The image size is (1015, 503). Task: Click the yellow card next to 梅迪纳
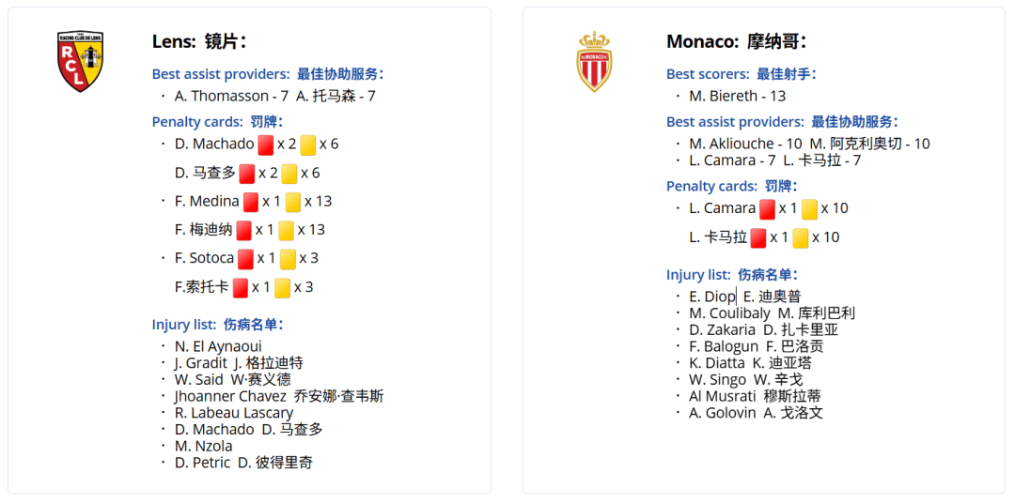[x=286, y=230]
